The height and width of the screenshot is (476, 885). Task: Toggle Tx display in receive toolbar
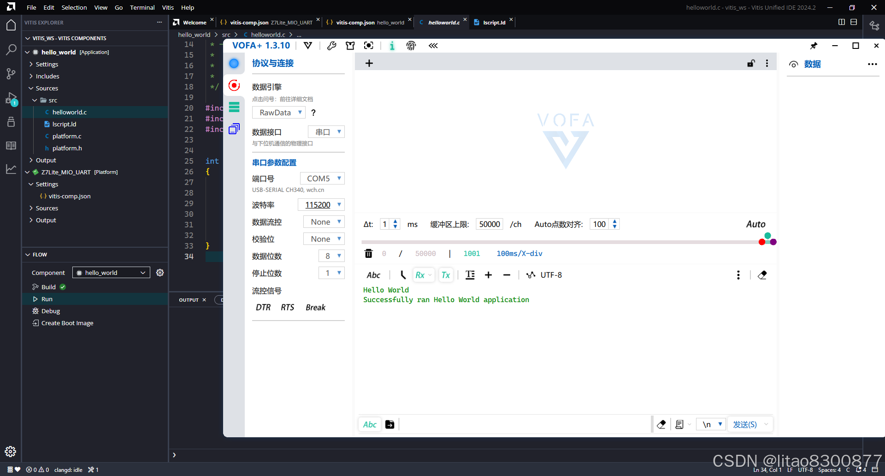pos(446,275)
